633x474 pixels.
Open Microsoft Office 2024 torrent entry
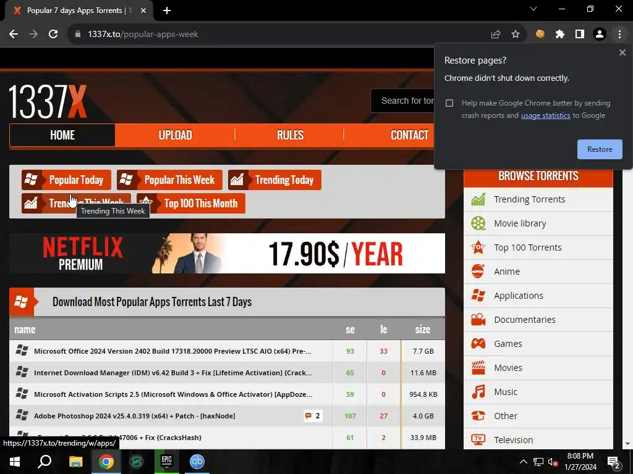172,351
